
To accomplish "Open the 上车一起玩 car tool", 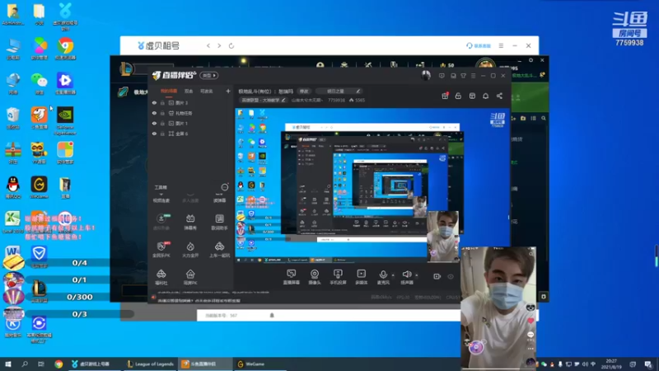I will (x=219, y=250).
